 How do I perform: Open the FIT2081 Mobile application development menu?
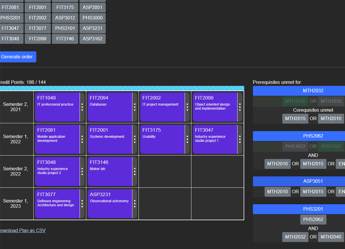point(82,139)
